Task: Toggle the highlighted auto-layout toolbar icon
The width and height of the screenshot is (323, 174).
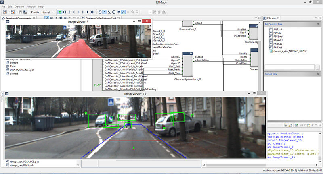Action: 123,12
